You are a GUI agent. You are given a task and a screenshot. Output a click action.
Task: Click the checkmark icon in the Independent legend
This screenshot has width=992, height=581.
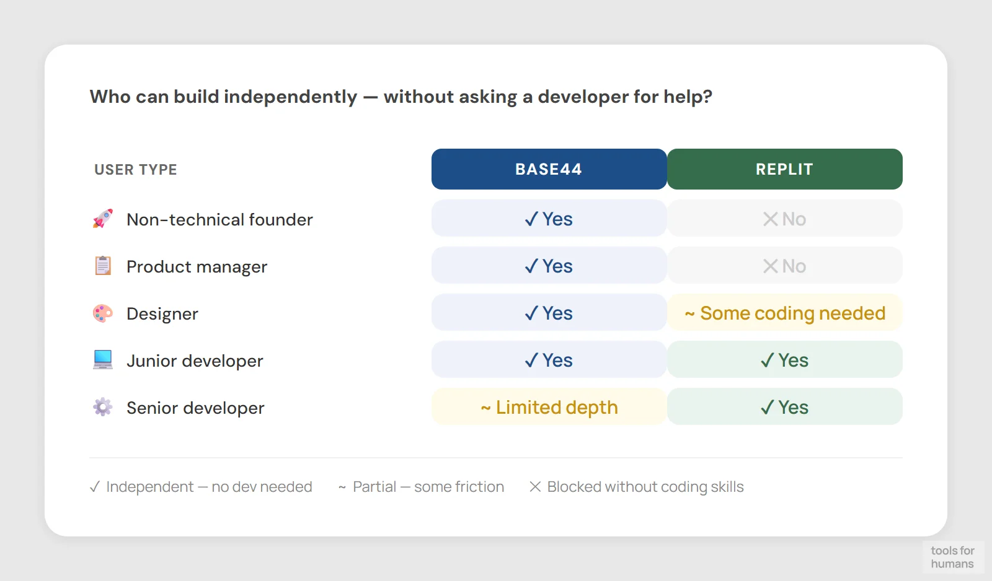(95, 487)
